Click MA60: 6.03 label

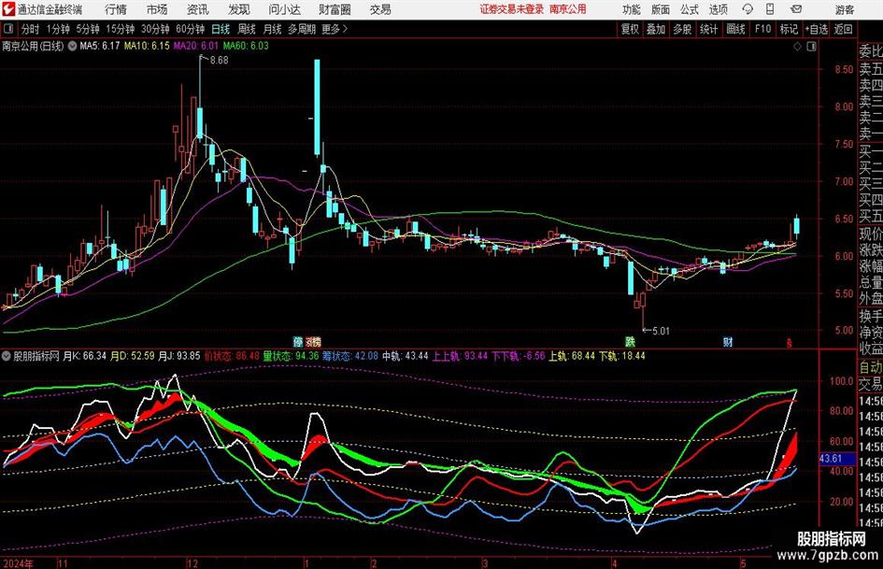(246, 46)
